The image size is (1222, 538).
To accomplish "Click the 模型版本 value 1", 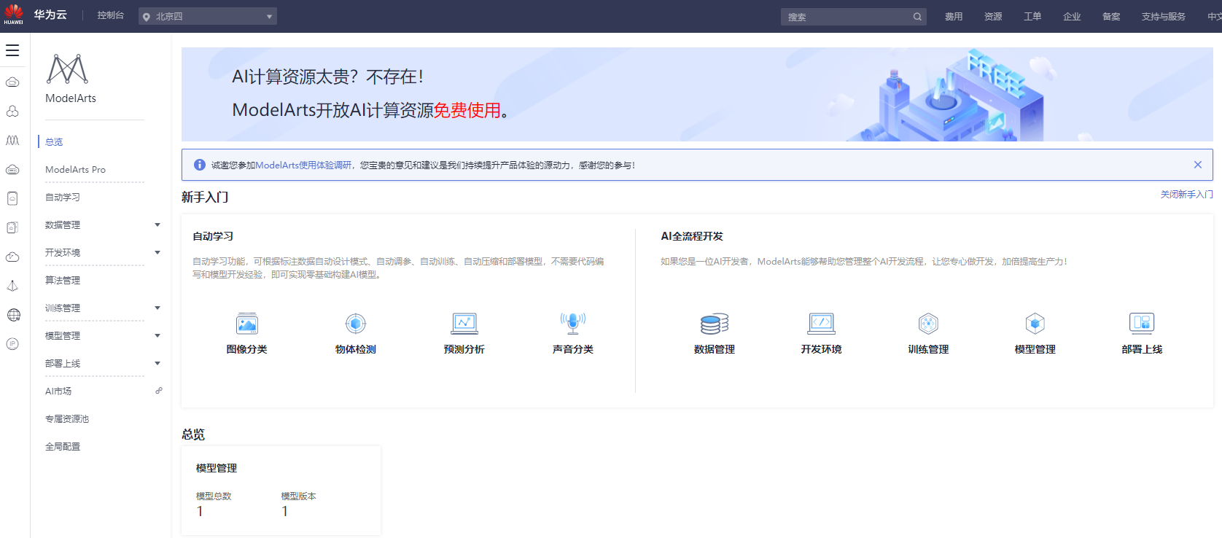I will [x=285, y=512].
